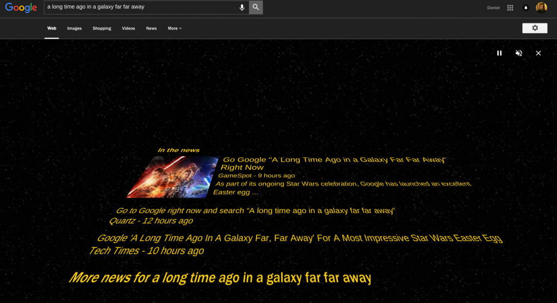Open the notifications bell
557x303 pixels.
[x=526, y=8]
